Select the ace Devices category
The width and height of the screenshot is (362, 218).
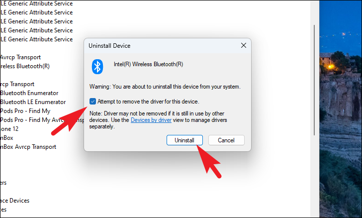point(14,201)
